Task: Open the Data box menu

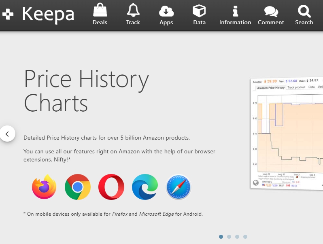Action: [x=199, y=14]
